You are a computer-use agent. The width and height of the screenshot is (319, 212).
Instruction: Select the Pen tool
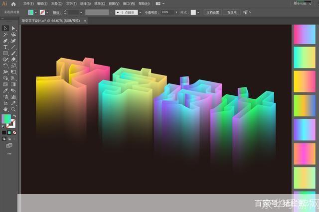pos(5,41)
